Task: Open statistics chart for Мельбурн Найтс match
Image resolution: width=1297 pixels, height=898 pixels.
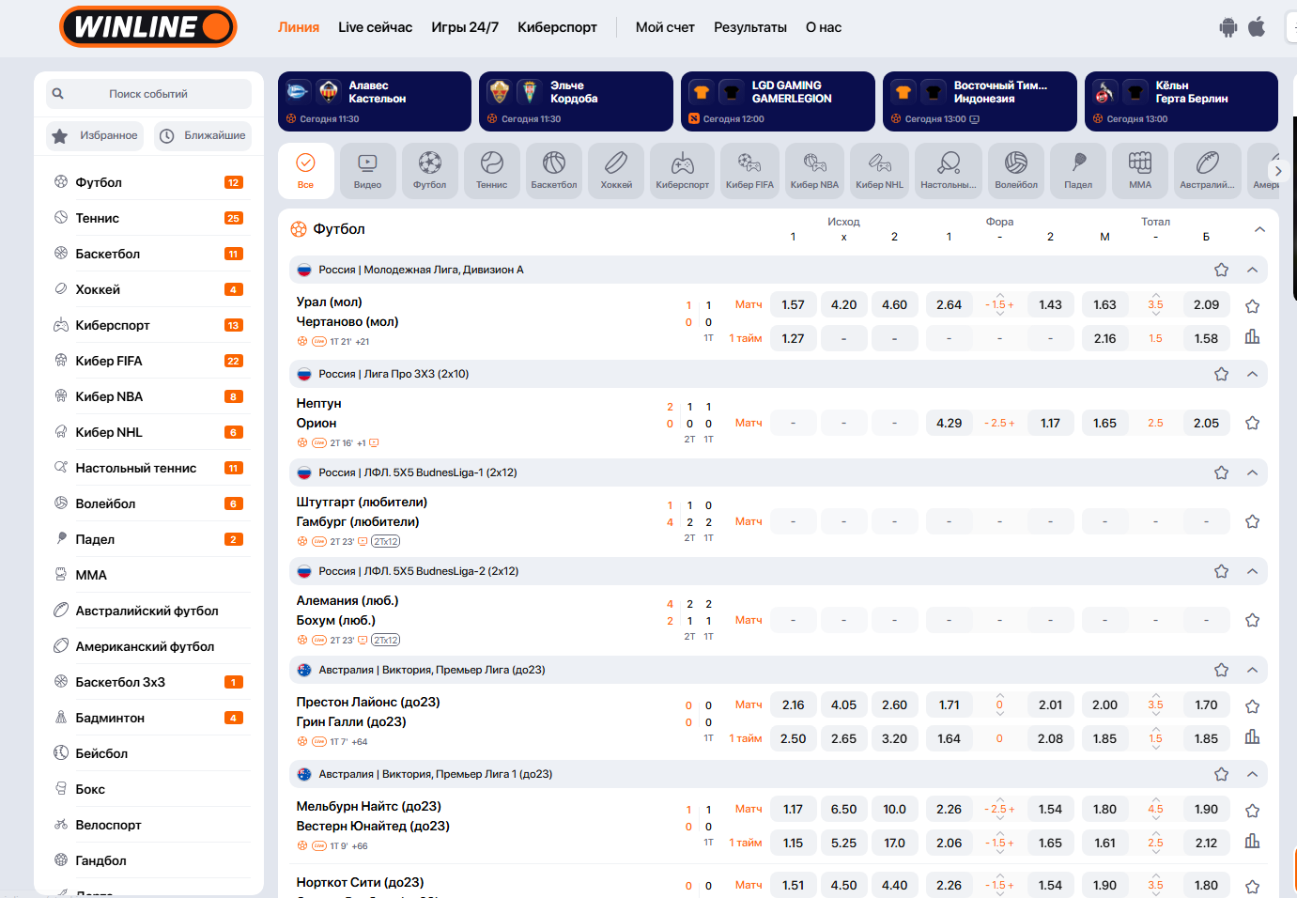Action: pyautogui.click(x=1252, y=842)
